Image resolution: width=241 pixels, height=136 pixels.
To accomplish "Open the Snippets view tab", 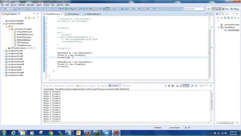I will coord(102,86).
